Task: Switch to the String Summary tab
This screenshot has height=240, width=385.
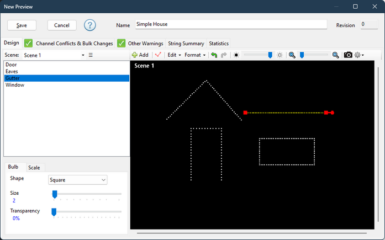Action: tap(186, 44)
